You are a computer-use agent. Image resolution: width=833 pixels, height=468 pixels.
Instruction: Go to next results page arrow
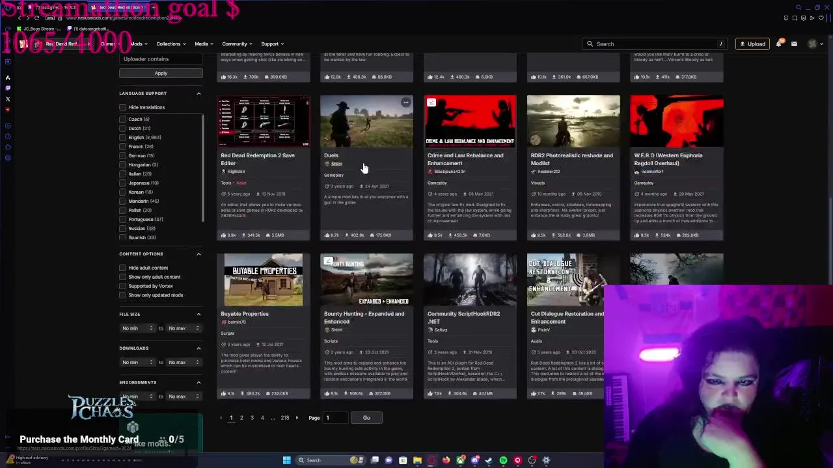point(297,418)
